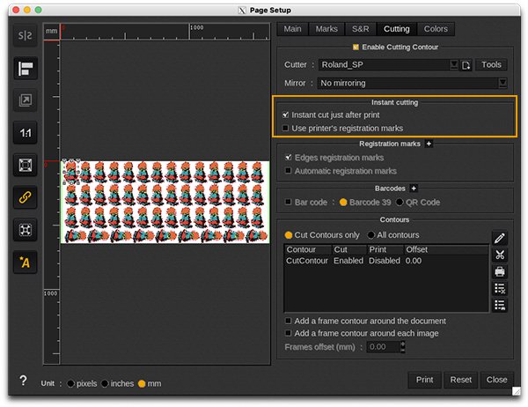Click the S|S mirror icon in sidebar

click(x=26, y=35)
